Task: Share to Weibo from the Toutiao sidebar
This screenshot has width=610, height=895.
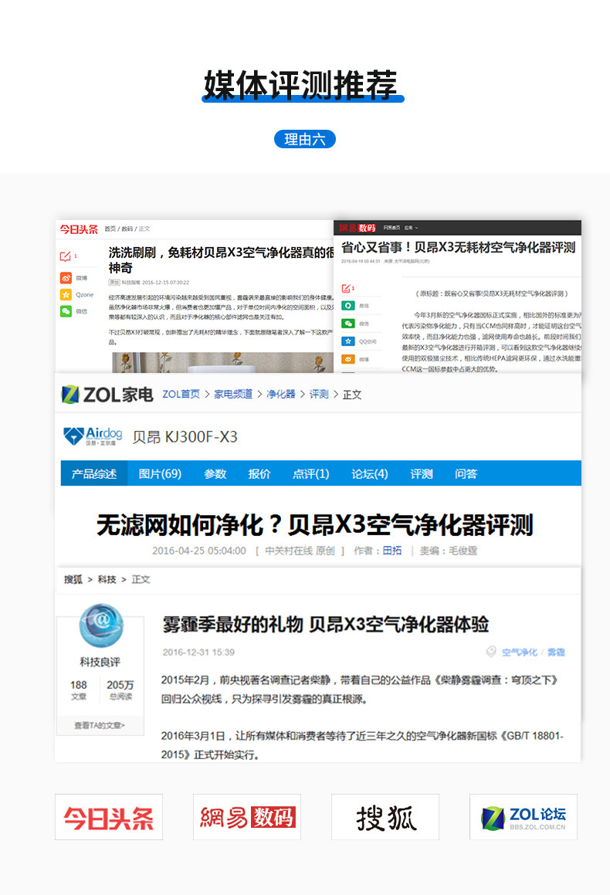Action: (66, 278)
